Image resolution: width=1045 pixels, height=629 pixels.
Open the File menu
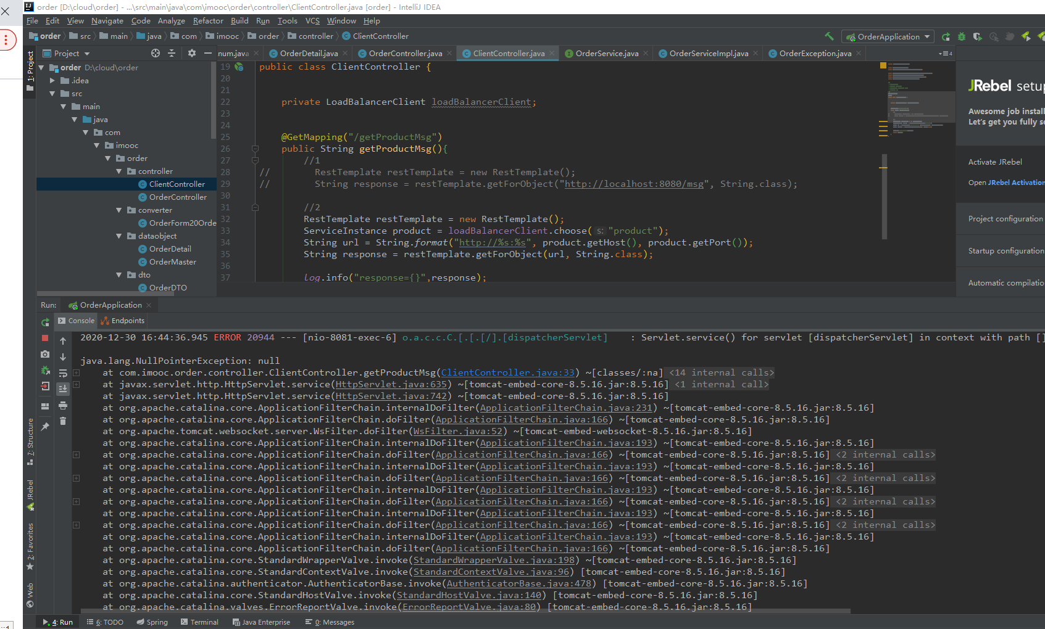pos(32,20)
